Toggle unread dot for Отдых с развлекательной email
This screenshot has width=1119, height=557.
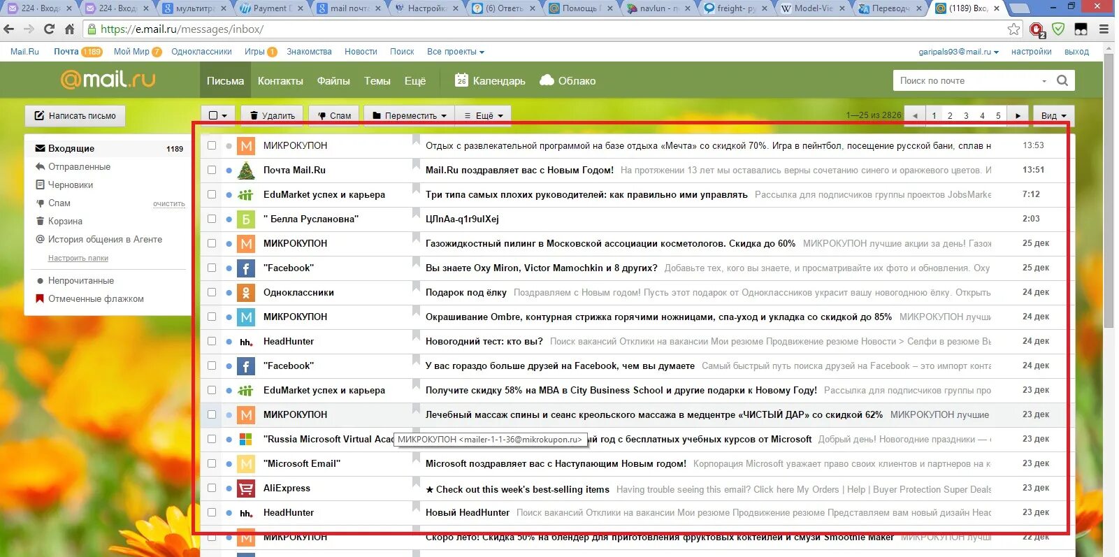click(x=229, y=145)
